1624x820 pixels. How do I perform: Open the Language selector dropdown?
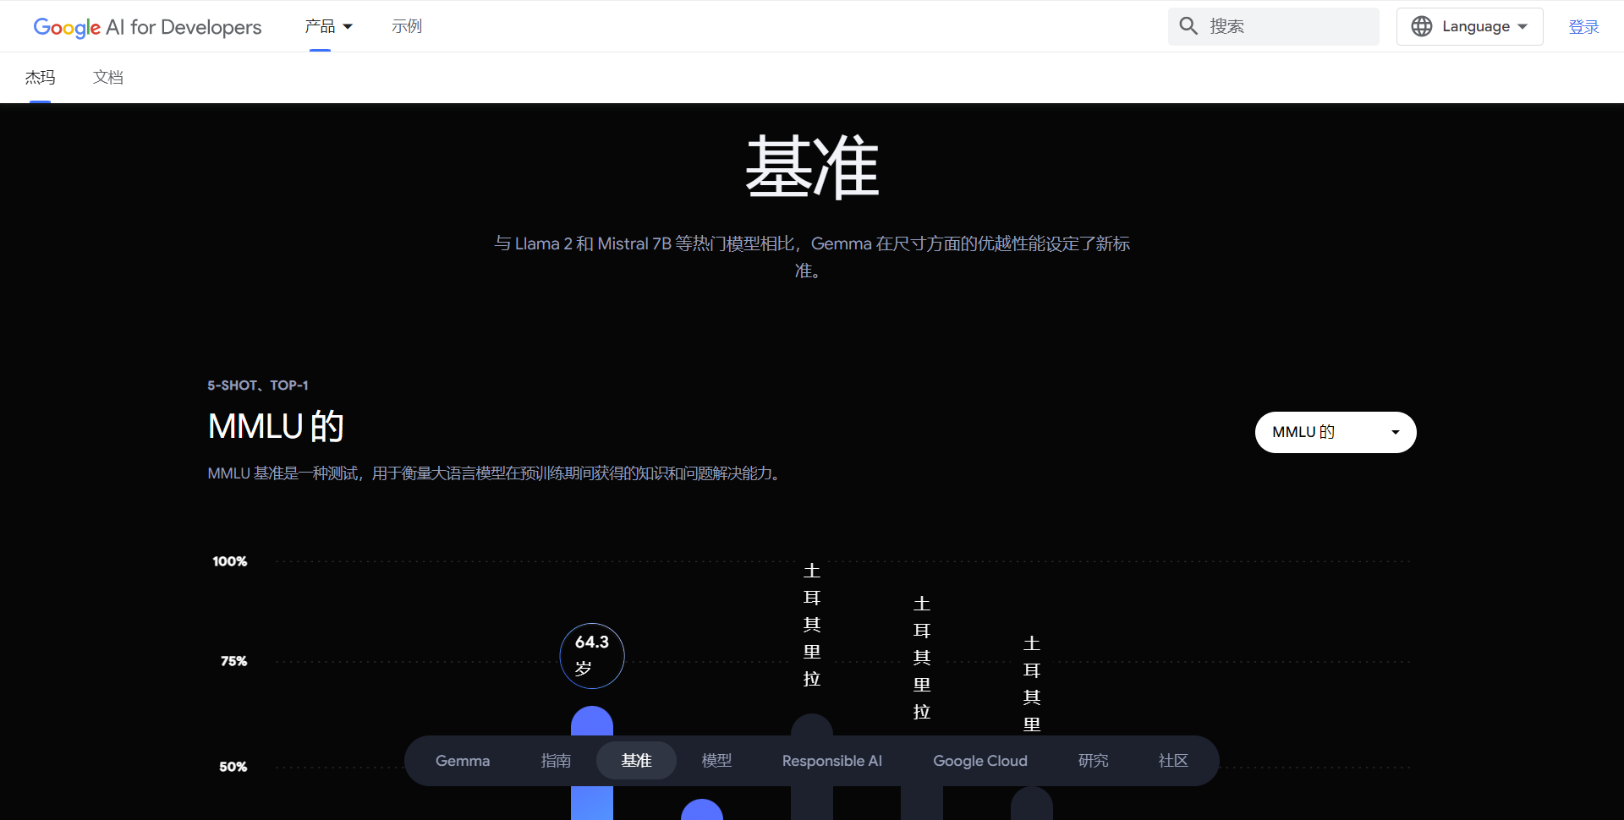(x=1470, y=26)
